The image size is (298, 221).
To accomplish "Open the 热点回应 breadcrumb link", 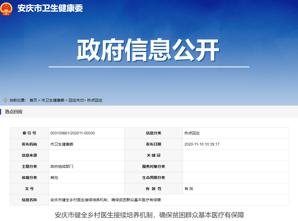I will click(95, 100).
